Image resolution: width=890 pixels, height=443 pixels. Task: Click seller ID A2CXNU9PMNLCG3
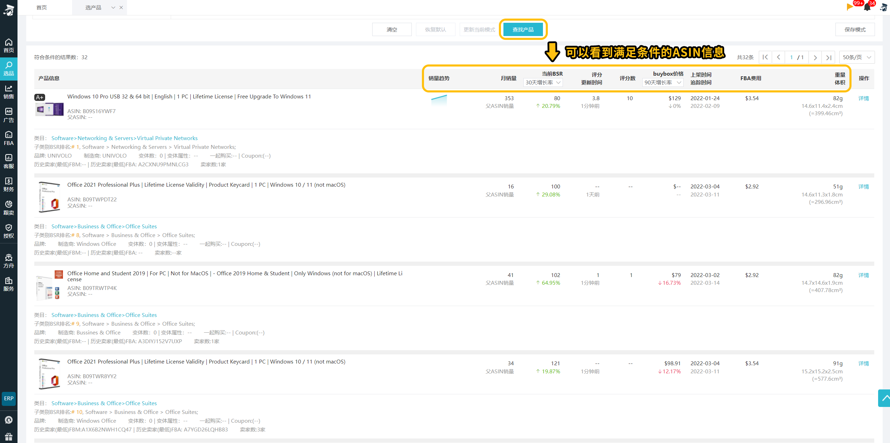(163, 164)
